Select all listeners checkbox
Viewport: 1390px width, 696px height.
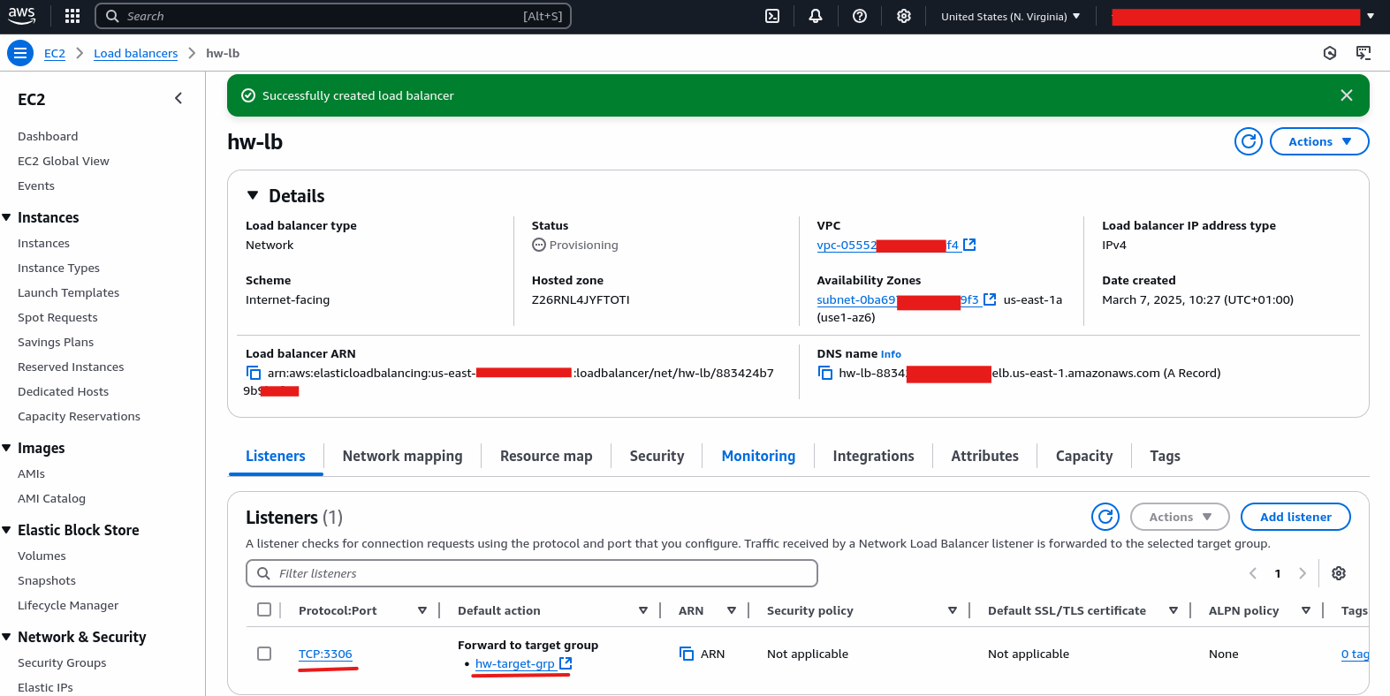point(264,609)
